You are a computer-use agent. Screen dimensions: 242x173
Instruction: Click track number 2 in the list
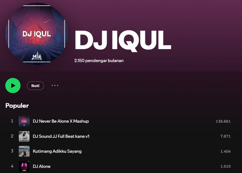pos(12,136)
